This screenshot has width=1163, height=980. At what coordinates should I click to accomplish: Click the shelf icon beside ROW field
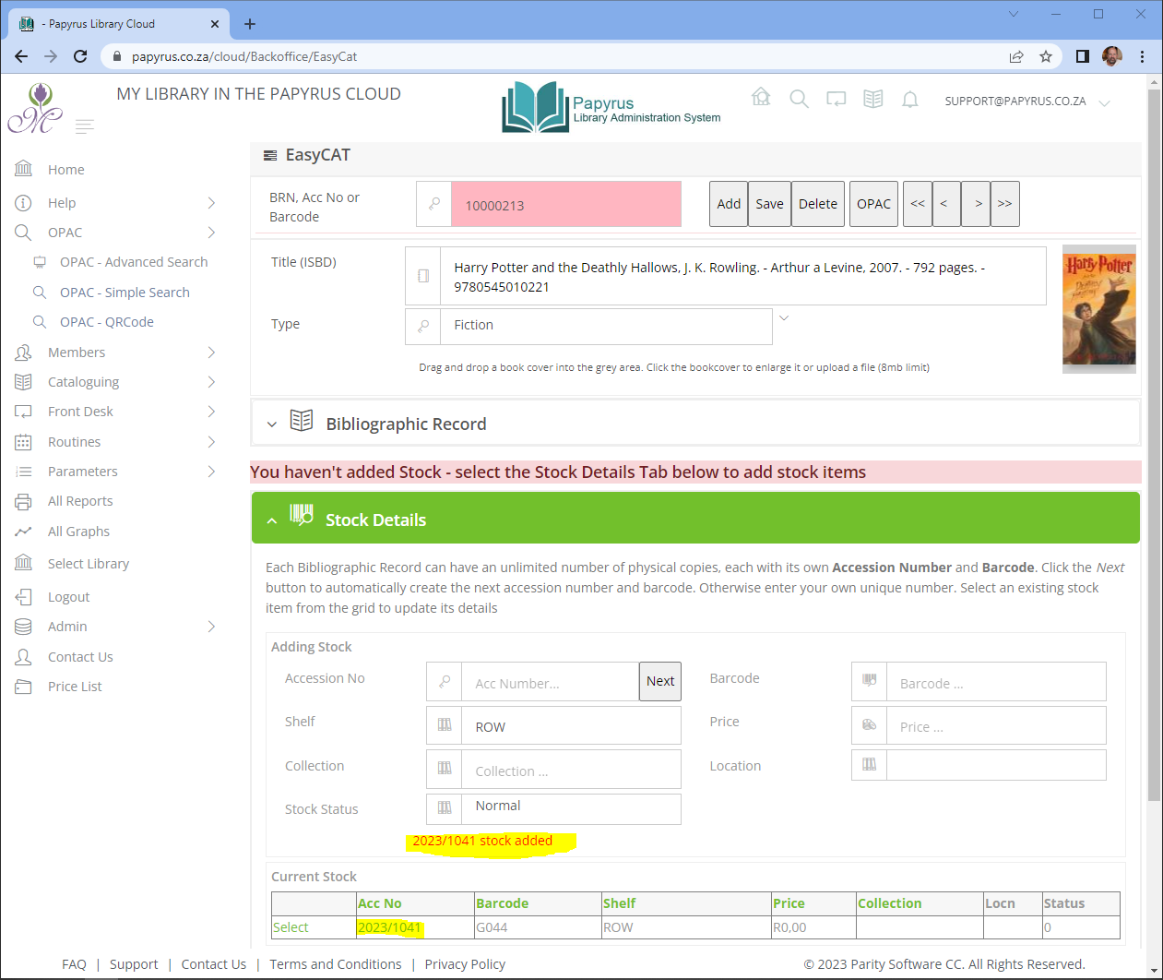[x=445, y=725]
